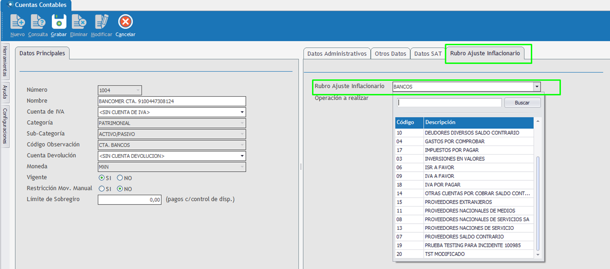Open the Cuenta Devolución dropdown
This screenshot has width=610, height=269.
pyautogui.click(x=242, y=156)
